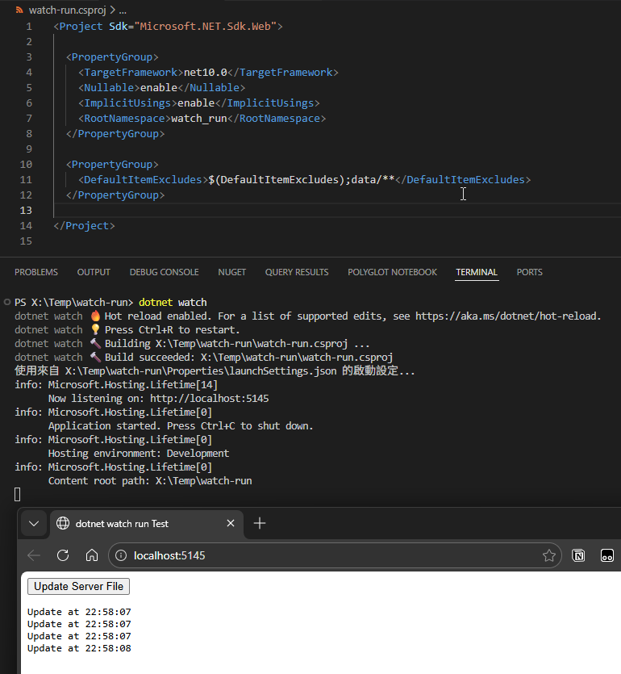The width and height of the screenshot is (621, 674).
Task: Close the dotnet watch run Test tab
Action: [x=231, y=523]
